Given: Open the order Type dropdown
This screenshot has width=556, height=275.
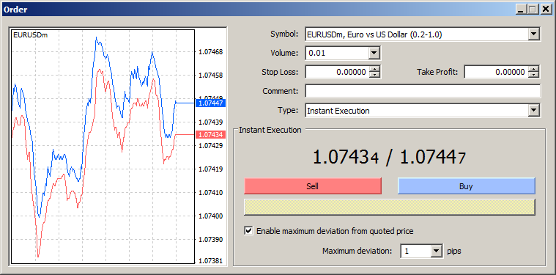Looking at the screenshot, I should 533,110.
